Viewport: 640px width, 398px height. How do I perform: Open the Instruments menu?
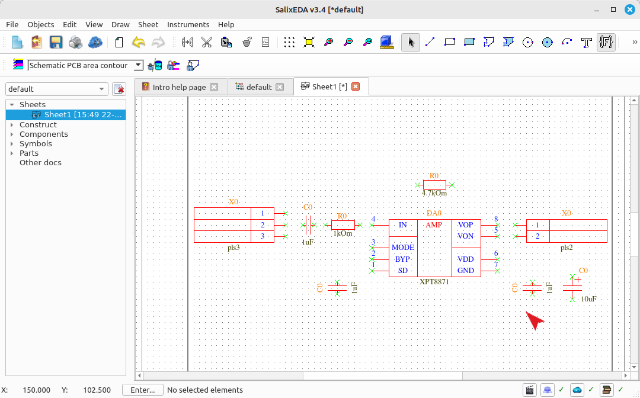pos(188,24)
